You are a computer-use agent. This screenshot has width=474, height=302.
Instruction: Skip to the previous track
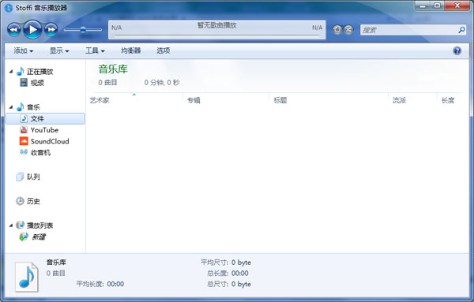[14, 29]
